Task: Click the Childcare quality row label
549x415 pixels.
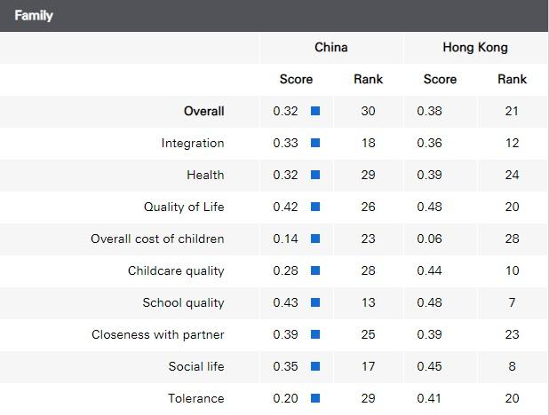Action: (176, 271)
